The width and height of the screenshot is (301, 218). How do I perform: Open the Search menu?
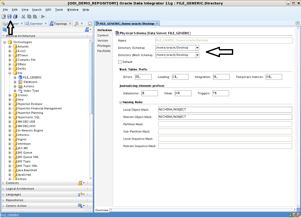click(x=37, y=10)
